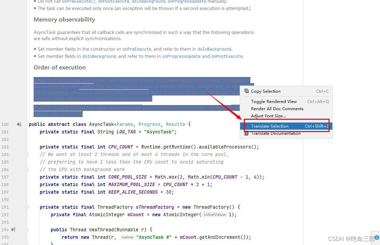Follow the onProgressUpdate link in the second bullet
380x245 pixels.
point(181,56)
